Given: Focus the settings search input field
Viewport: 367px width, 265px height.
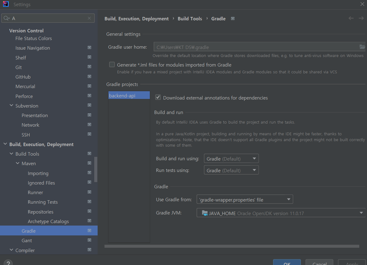Looking at the screenshot, I should [48, 18].
